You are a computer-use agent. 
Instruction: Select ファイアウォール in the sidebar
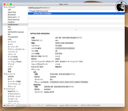pyautogui.click(x=14, y=84)
